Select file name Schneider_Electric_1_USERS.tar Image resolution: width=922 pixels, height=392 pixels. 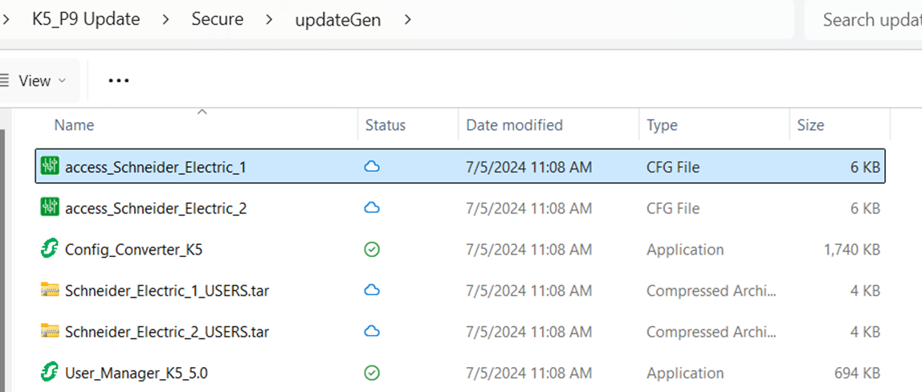167,291
